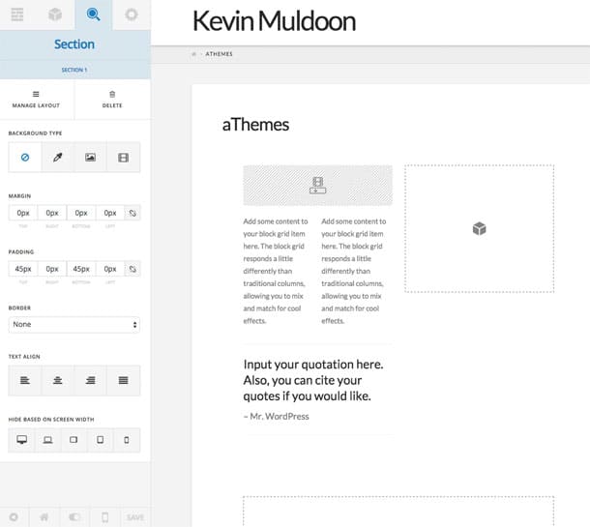Align text to center
Viewport: 590px width, 527px height.
click(x=58, y=380)
